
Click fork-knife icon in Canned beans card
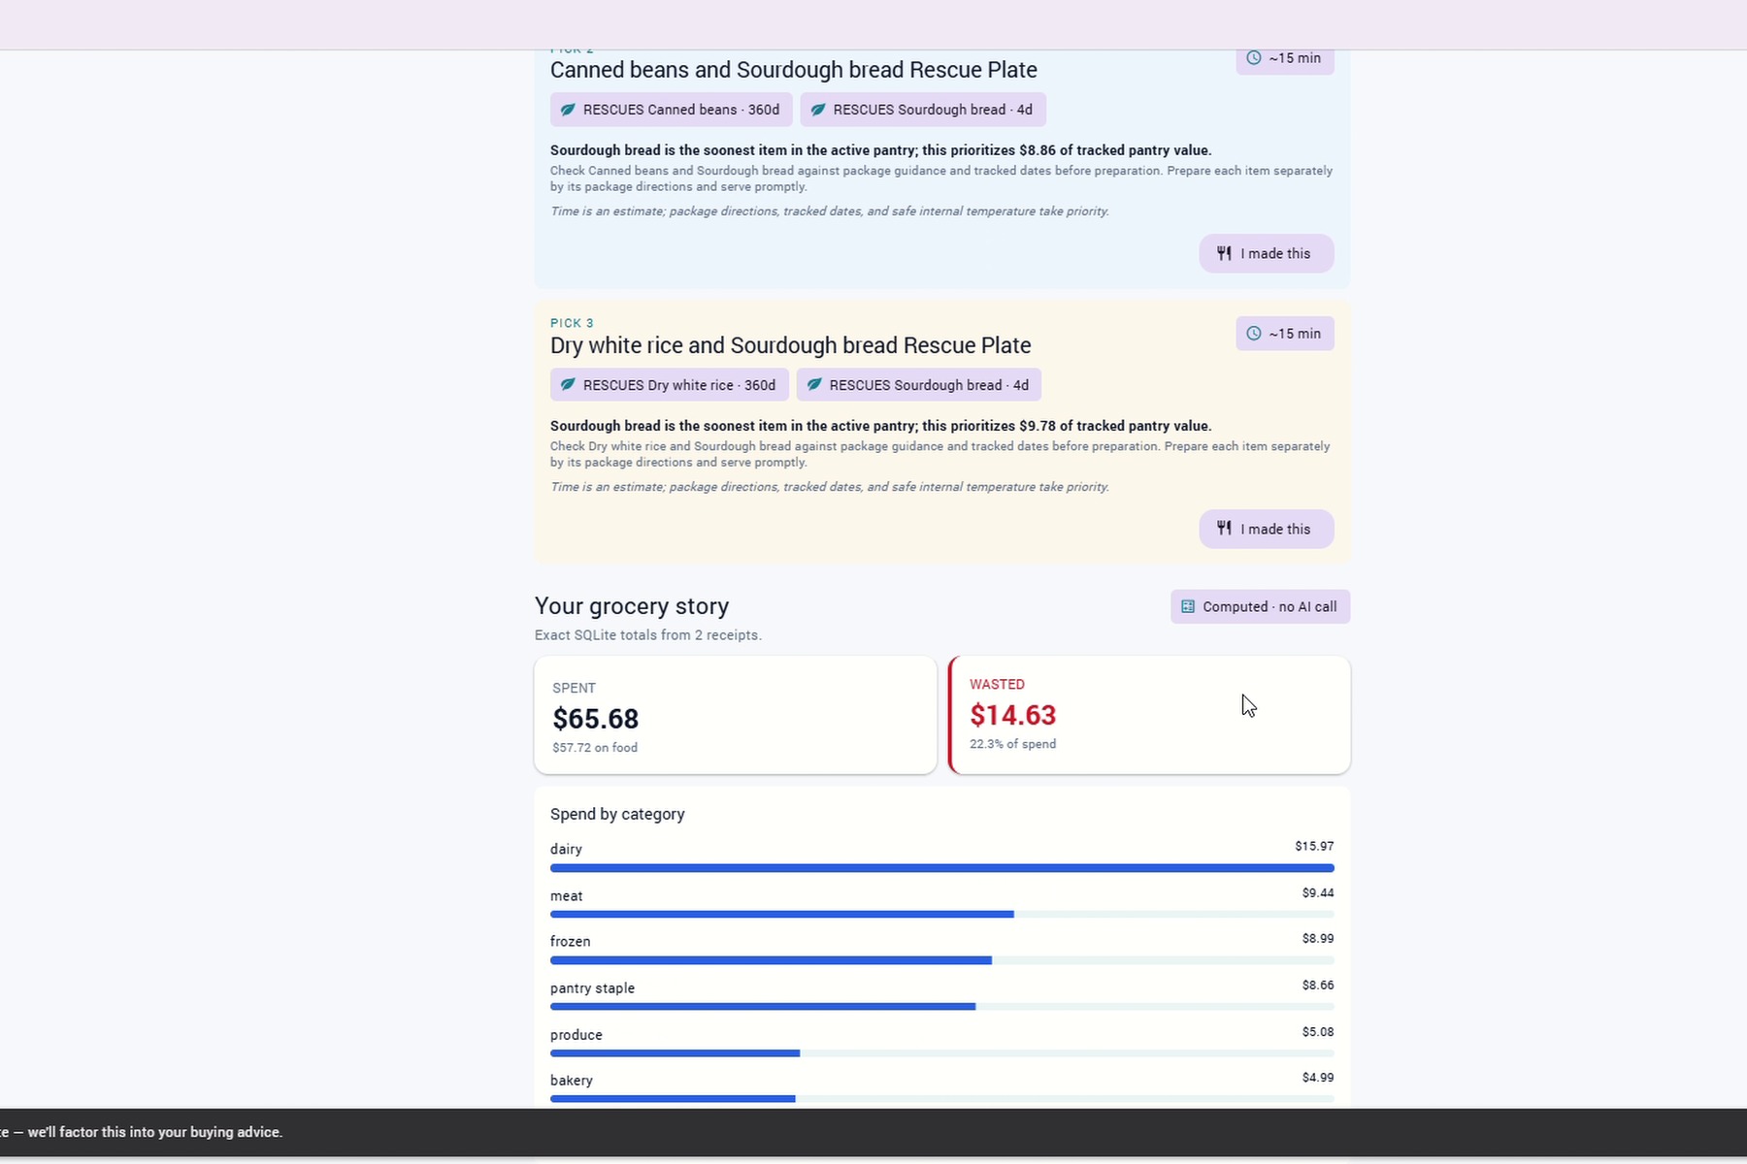pyautogui.click(x=1224, y=253)
